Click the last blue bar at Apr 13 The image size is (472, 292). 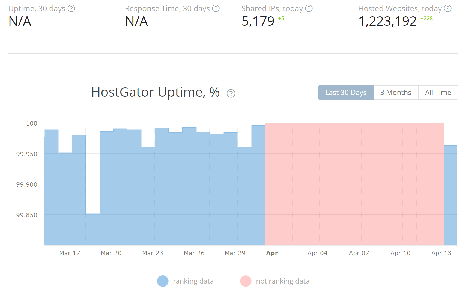coord(451,195)
